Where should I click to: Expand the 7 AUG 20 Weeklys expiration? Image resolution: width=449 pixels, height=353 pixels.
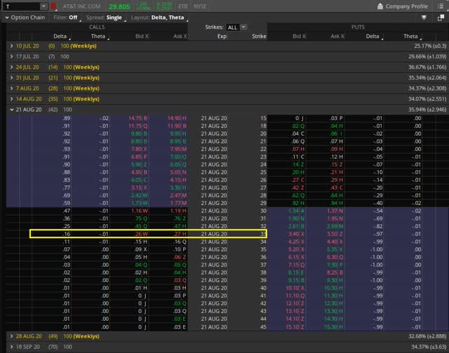(11, 88)
